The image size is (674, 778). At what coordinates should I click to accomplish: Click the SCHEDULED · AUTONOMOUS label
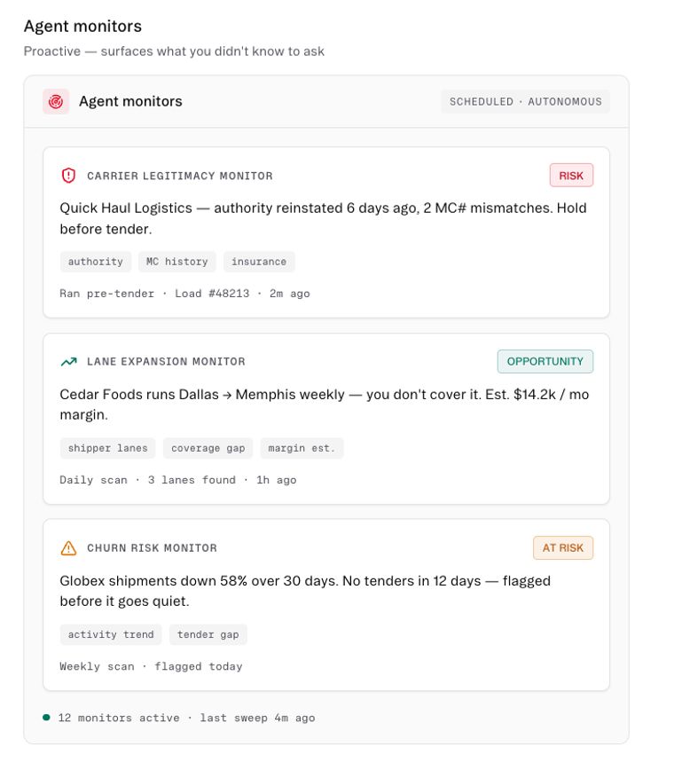click(x=525, y=102)
